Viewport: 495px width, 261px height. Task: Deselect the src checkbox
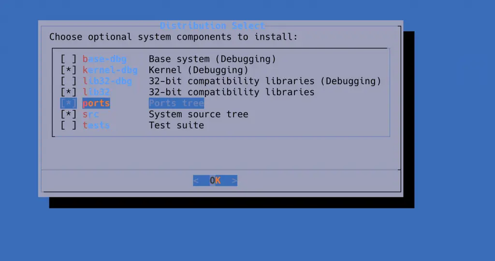[x=69, y=114]
